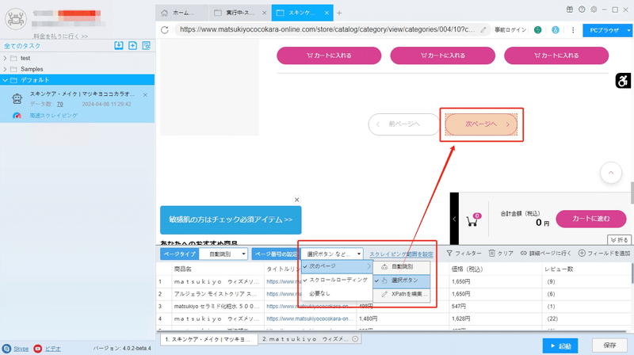Viewport: 634px width, 355px height.
Task: Click the Skype icon in footer
Action: click(x=6, y=349)
